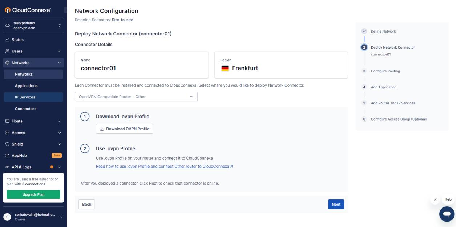This screenshot has width=457, height=227.
Task: Open AppHub grid icon
Action: click(7, 156)
